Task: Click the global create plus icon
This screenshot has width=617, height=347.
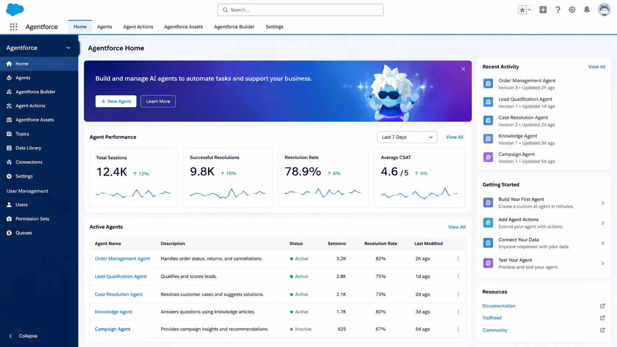Action: pyautogui.click(x=543, y=10)
